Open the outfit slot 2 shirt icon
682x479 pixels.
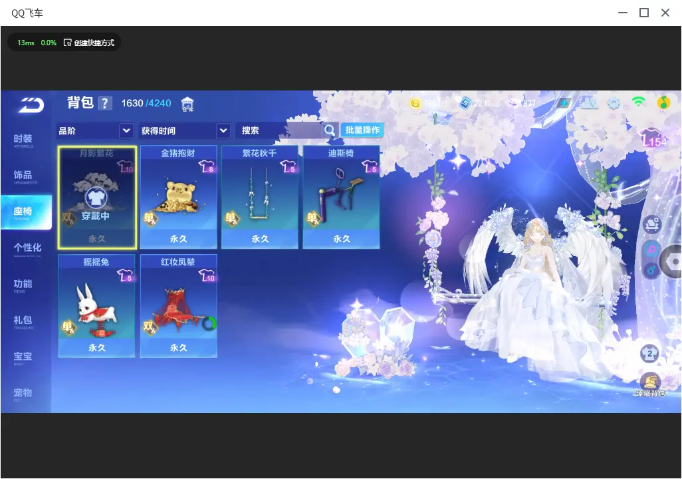click(x=650, y=353)
